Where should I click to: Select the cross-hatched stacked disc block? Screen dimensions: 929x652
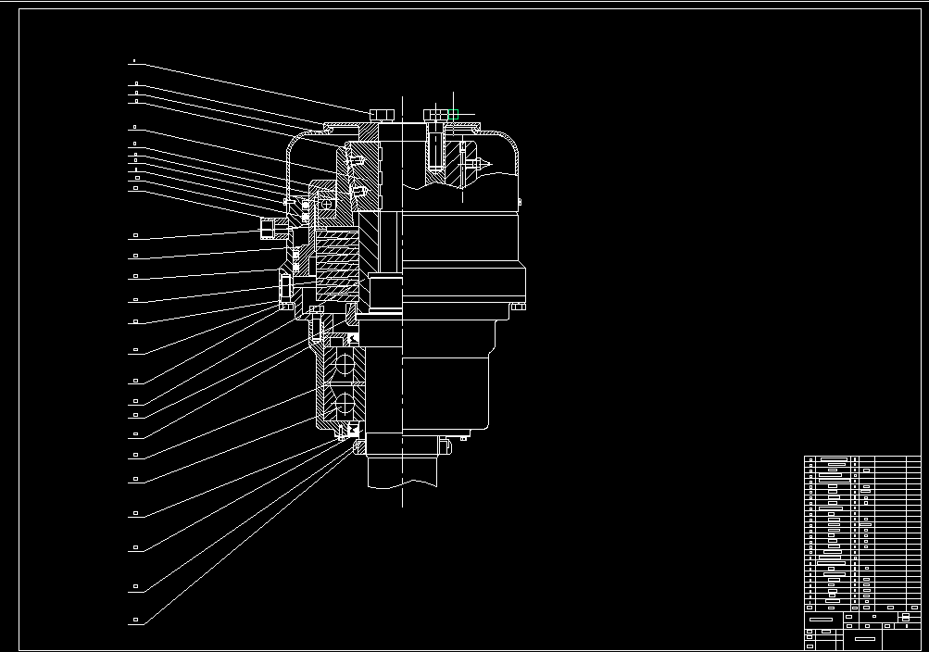337,266
